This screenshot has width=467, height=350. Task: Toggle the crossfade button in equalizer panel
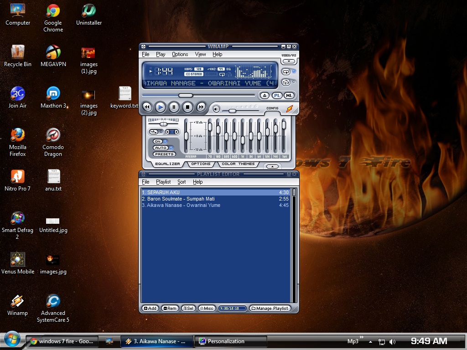154,132
